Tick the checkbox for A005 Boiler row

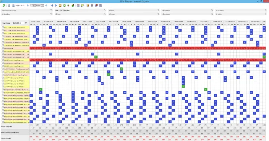pos(3,48)
